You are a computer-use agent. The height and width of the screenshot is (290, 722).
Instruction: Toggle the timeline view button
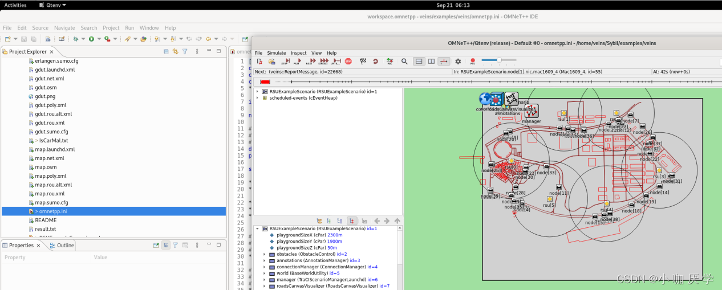(444, 62)
